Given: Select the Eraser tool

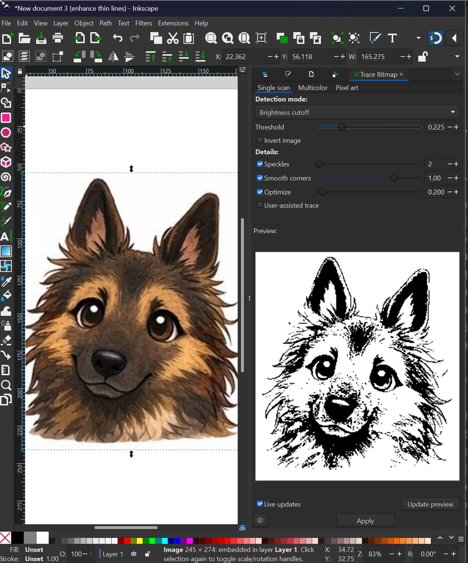Looking at the screenshot, I should (7, 340).
